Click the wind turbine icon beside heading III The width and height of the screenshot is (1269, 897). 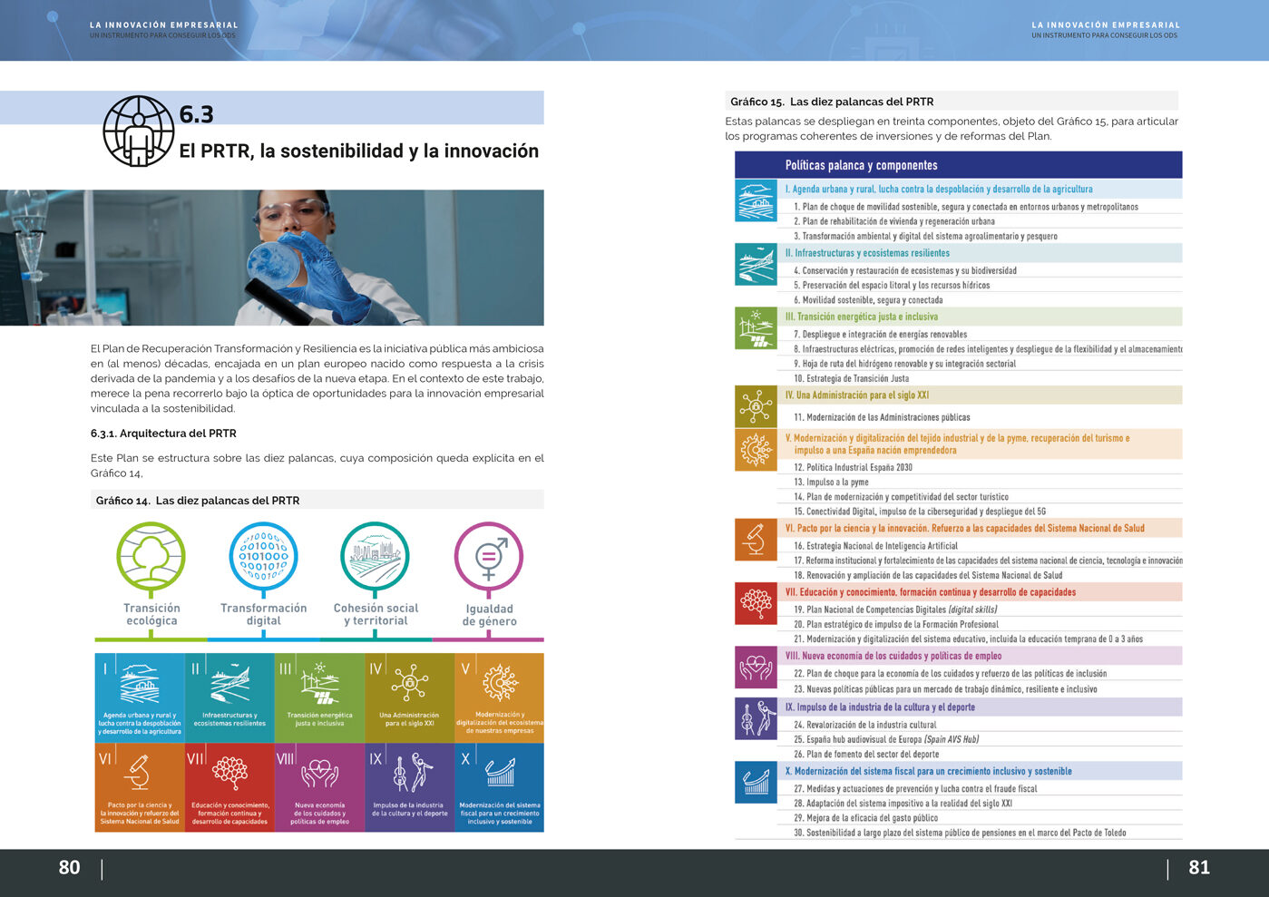point(756,328)
